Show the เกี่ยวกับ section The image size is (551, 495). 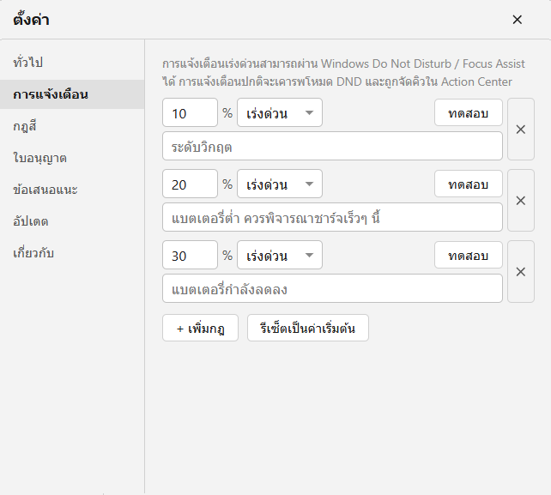coord(72,253)
